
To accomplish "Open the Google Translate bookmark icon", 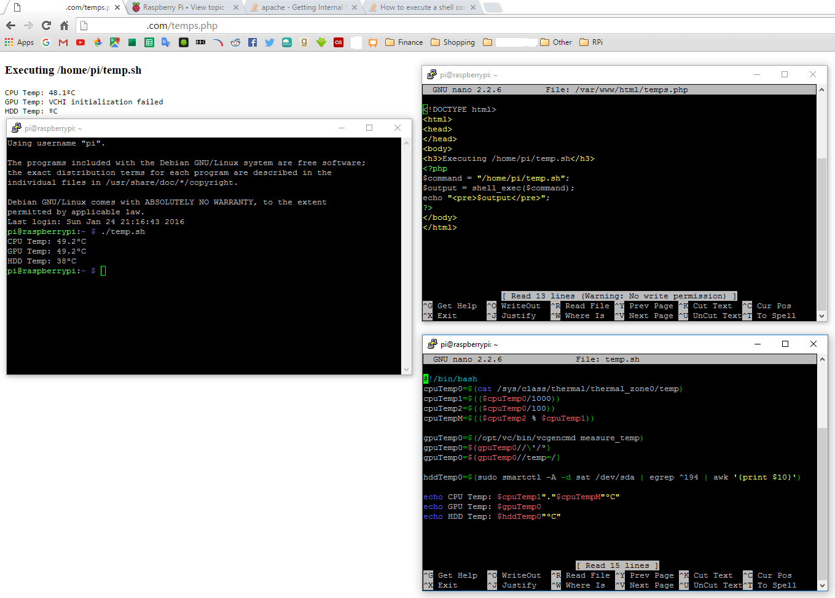I will 166,42.
